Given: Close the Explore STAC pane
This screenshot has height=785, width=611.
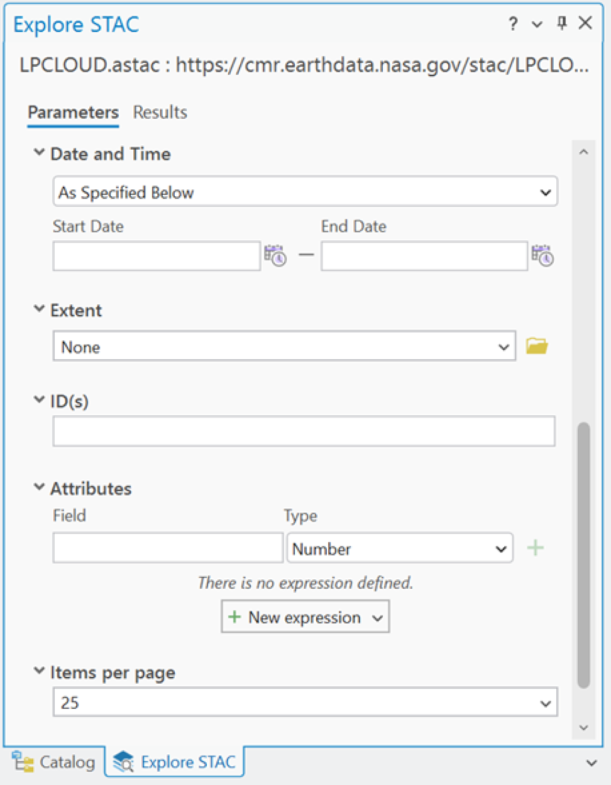Looking at the screenshot, I should click(x=585, y=23).
